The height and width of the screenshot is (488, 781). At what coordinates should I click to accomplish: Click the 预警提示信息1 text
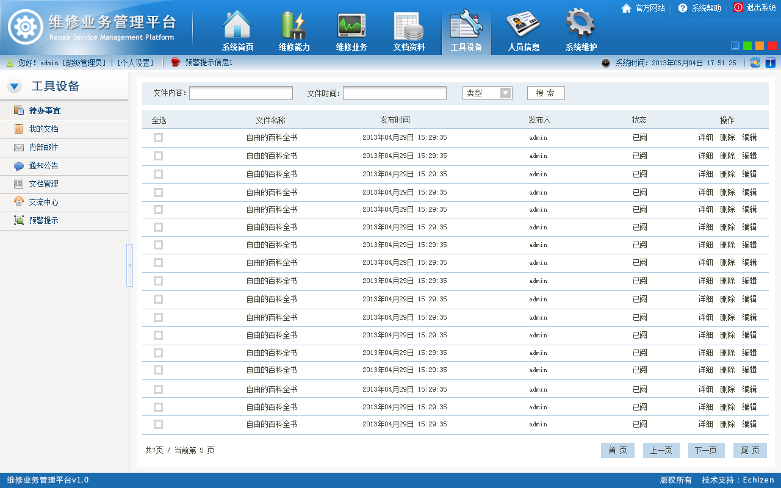point(209,63)
